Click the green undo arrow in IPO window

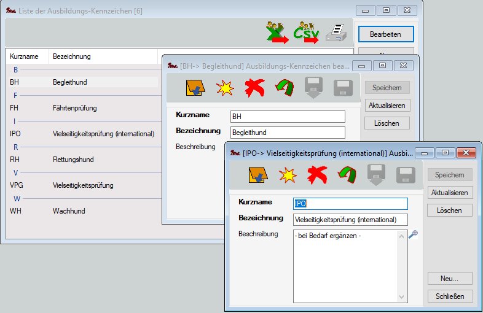pos(347,176)
